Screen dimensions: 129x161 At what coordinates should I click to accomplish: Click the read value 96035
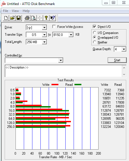[120, 119]
